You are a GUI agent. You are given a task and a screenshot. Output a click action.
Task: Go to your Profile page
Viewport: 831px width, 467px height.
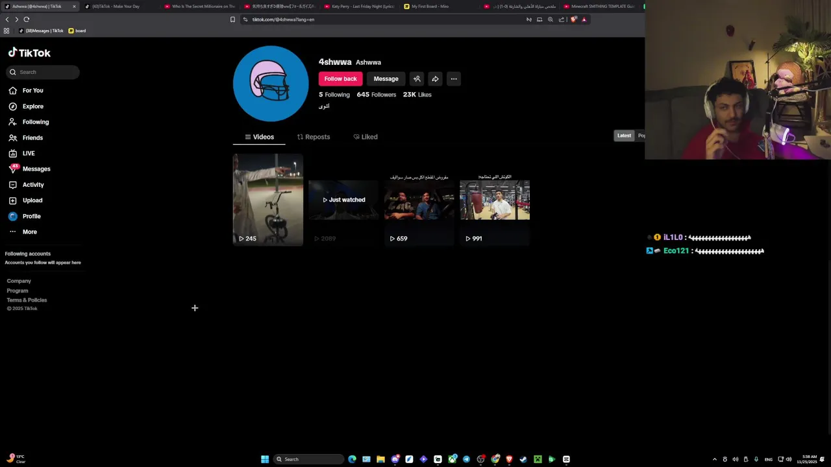[25, 216]
